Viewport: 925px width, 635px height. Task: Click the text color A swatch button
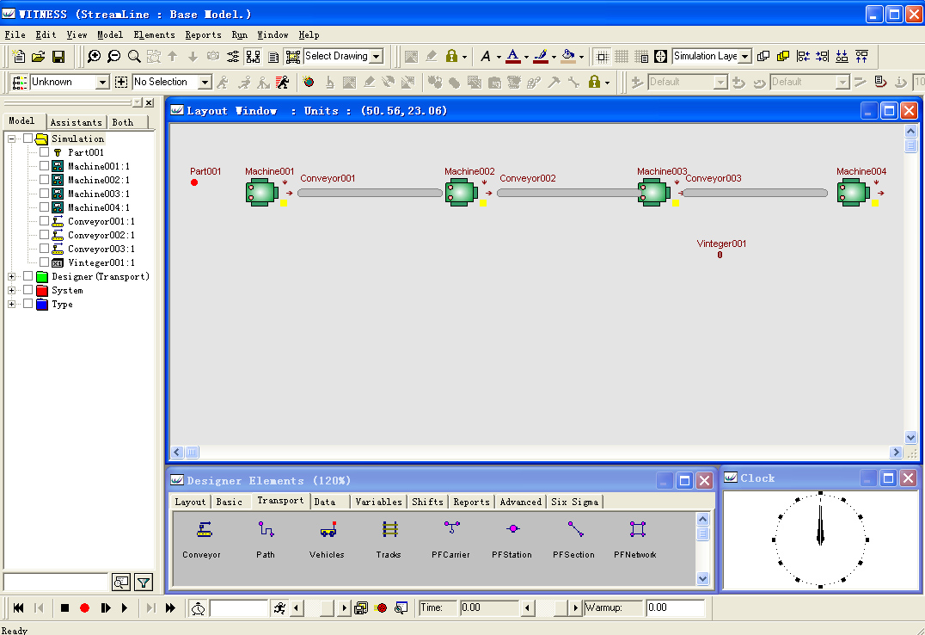click(x=513, y=57)
